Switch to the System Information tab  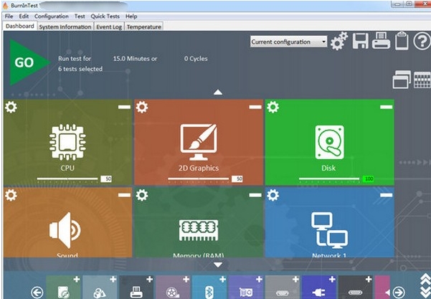point(65,27)
